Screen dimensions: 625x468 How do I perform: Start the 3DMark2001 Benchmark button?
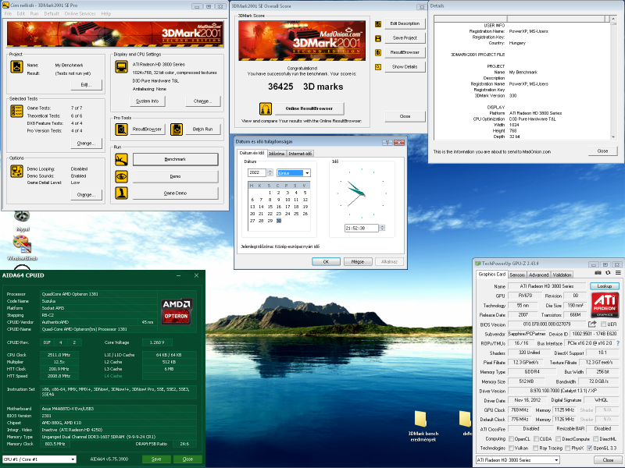pos(175,159)
